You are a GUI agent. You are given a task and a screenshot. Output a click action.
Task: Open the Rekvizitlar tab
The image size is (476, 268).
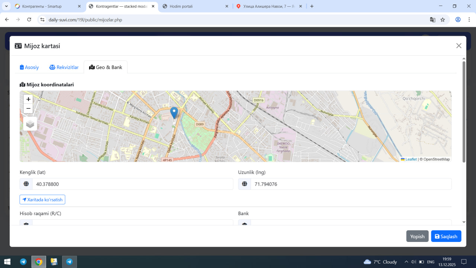64,67
